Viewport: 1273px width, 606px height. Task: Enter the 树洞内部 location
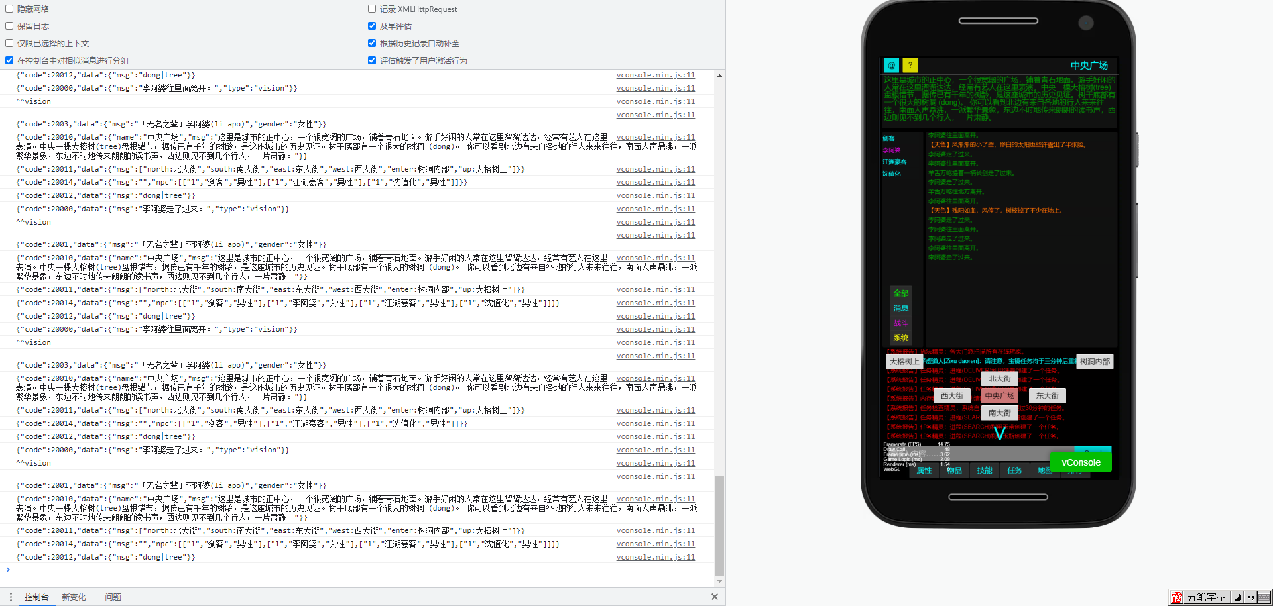1095,362
